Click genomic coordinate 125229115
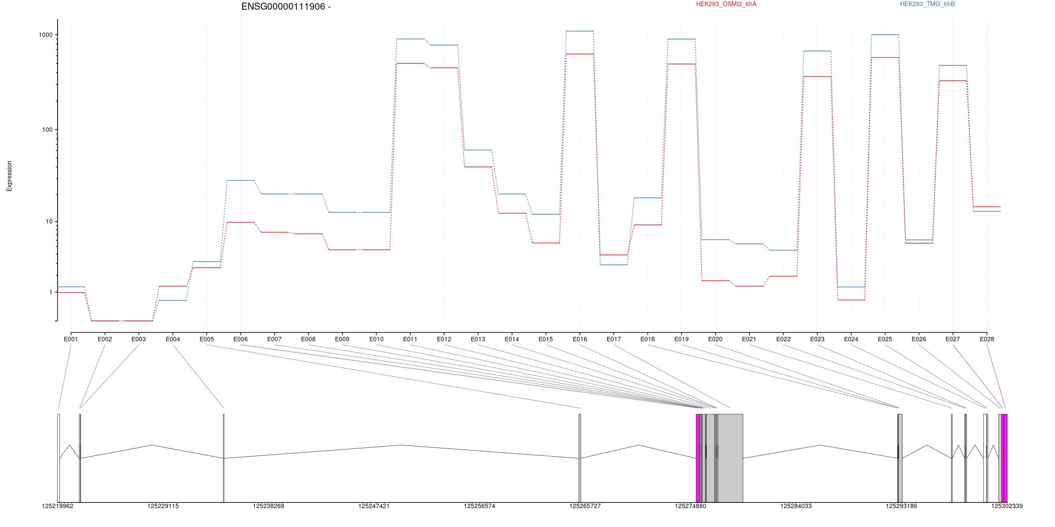The image size is (1055, 527). click(163, 506)
